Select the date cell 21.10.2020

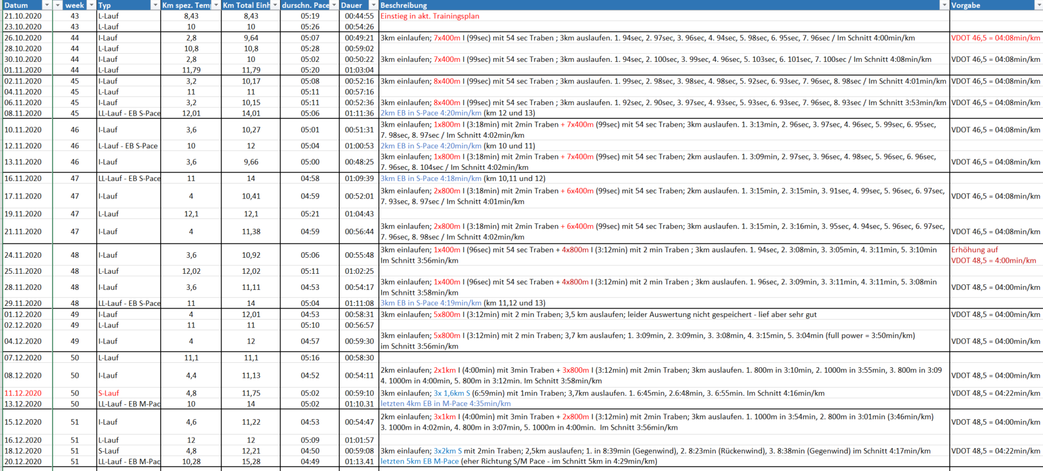coord(23,16)
